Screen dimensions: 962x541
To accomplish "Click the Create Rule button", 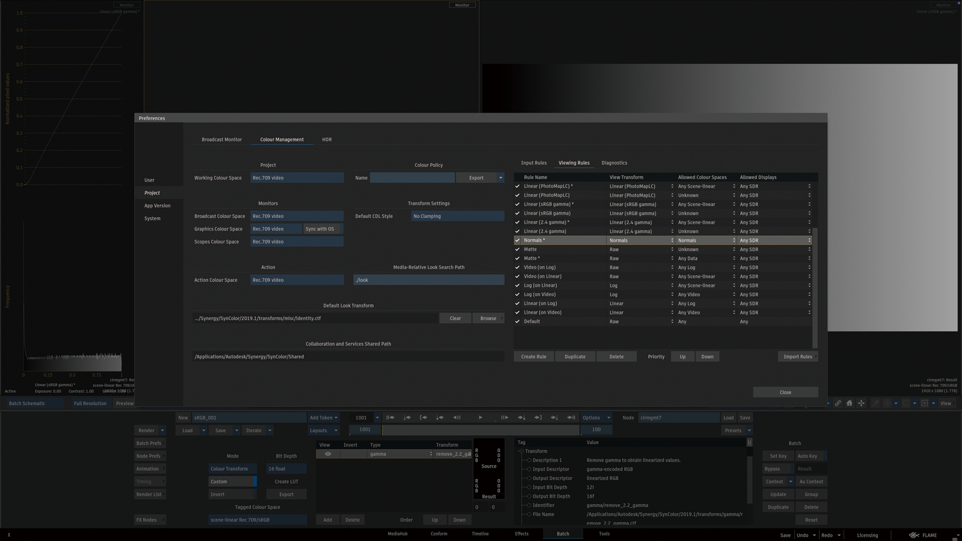I will click(534, 357).
